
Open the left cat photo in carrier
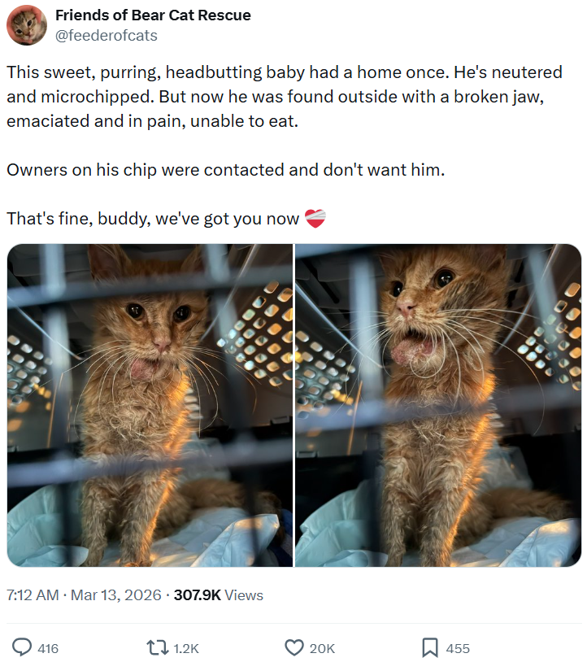tap(150, 405)
